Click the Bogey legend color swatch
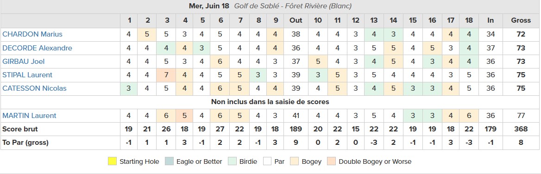This screenshot has height=174, width=541. click(295, 161)
